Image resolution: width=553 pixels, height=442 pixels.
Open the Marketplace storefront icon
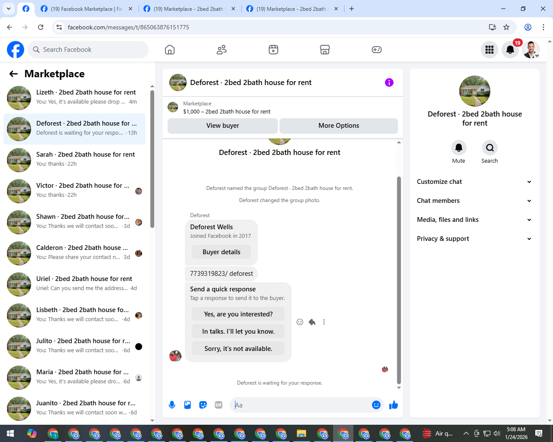pos(325,50)
